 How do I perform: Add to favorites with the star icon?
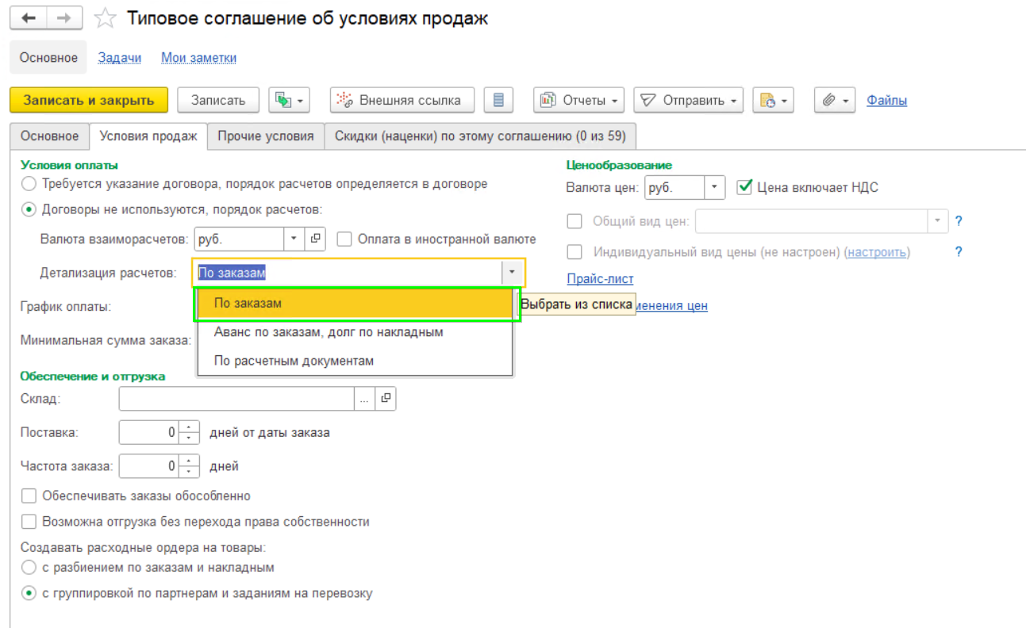pyautogui.click(x=105, y=17)
